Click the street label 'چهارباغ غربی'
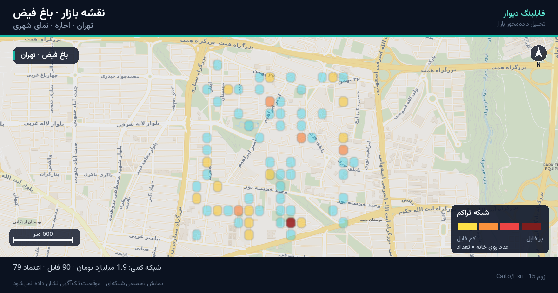The image size is (558, 293). pyautogui.click(x=42, y=75)
